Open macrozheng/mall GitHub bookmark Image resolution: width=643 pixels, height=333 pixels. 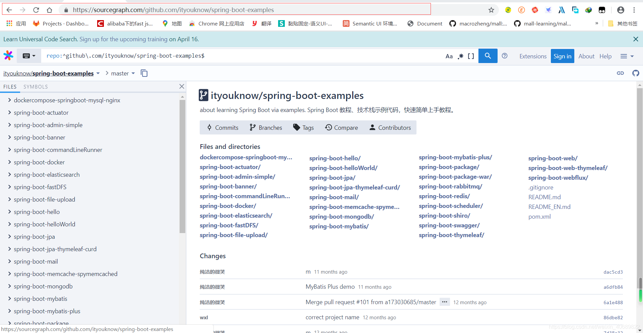[x=478, y=23]
